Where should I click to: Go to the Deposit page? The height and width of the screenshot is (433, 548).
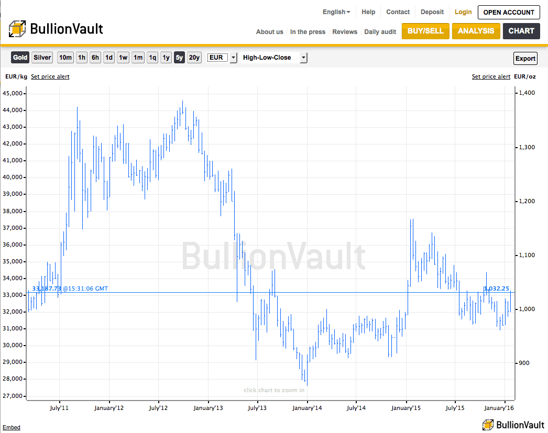pos(432,12)
